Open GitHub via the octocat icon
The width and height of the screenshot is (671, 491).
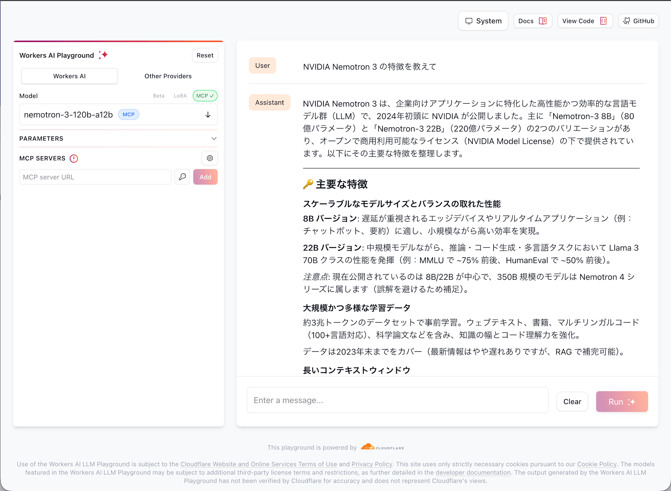point(626,21)
